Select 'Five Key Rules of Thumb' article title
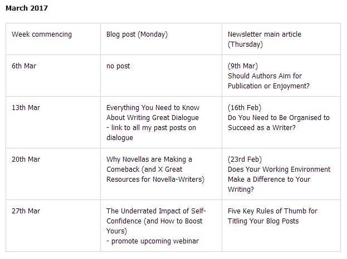The width and height of the screenshot is (347, 259). pos(272,216)
